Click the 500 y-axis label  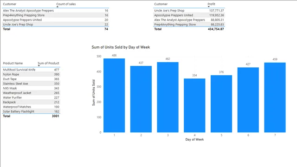coord(99,56)
